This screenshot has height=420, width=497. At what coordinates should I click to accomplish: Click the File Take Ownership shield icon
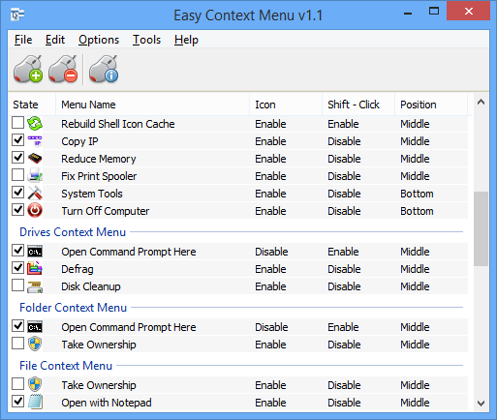tap(35, 384)
